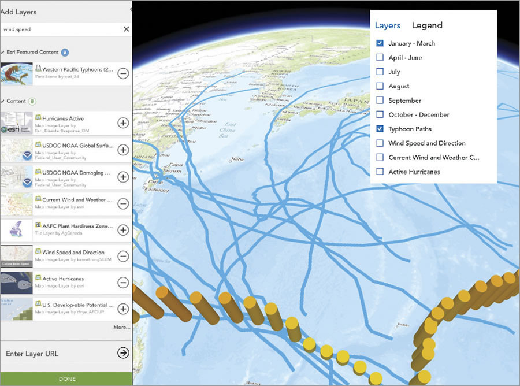
Task: Click the DONE button
Action: point(66,378)
